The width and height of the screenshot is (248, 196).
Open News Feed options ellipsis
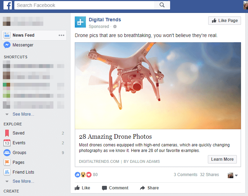[61, 35]
